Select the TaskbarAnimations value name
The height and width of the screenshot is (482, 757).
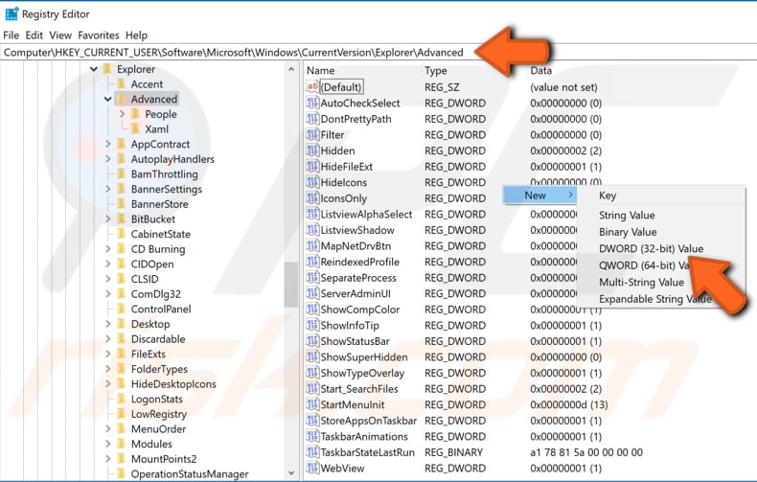coord(364,437)
